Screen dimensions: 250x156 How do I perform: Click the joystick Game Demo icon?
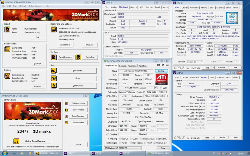coord(54,85)
